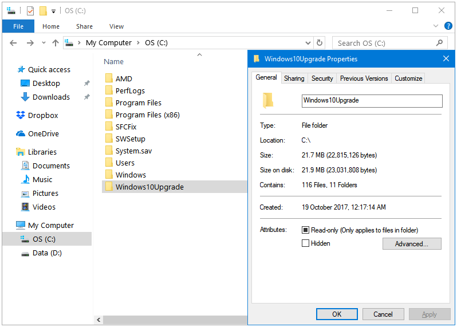This screenshot has width=457, height=327.
Task: Switch to the Previous Versions tab
Action: click(364, 78)
